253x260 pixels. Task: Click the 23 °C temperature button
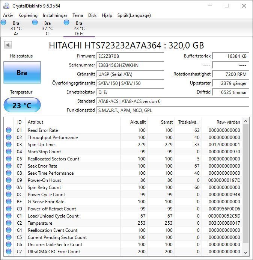(x=22, y=105)
